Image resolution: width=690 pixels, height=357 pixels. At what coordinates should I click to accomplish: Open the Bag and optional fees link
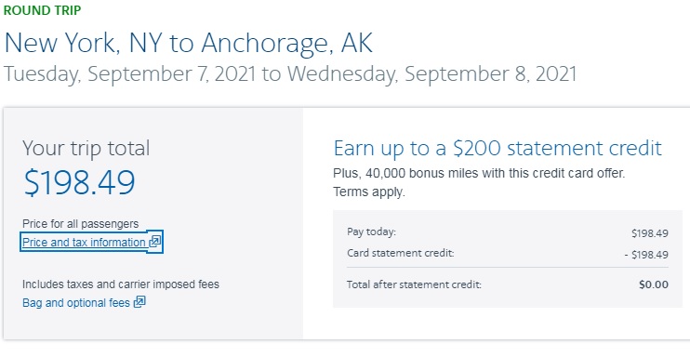(x=84, y=303)
